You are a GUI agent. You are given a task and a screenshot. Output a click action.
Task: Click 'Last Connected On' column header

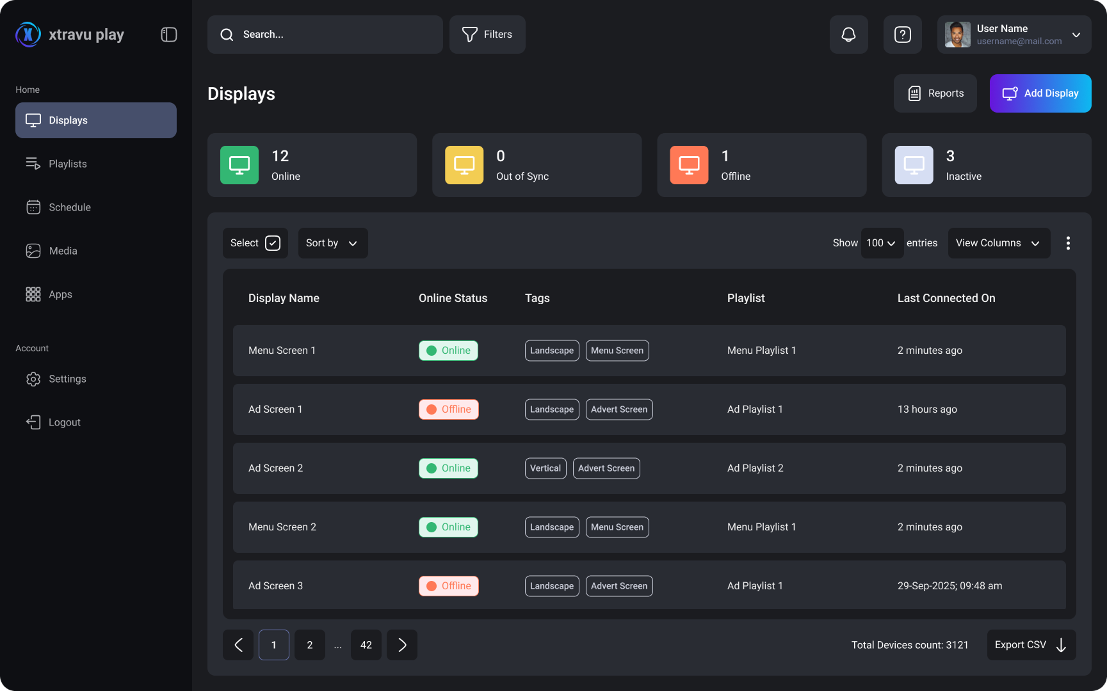(x=946, y=298)
